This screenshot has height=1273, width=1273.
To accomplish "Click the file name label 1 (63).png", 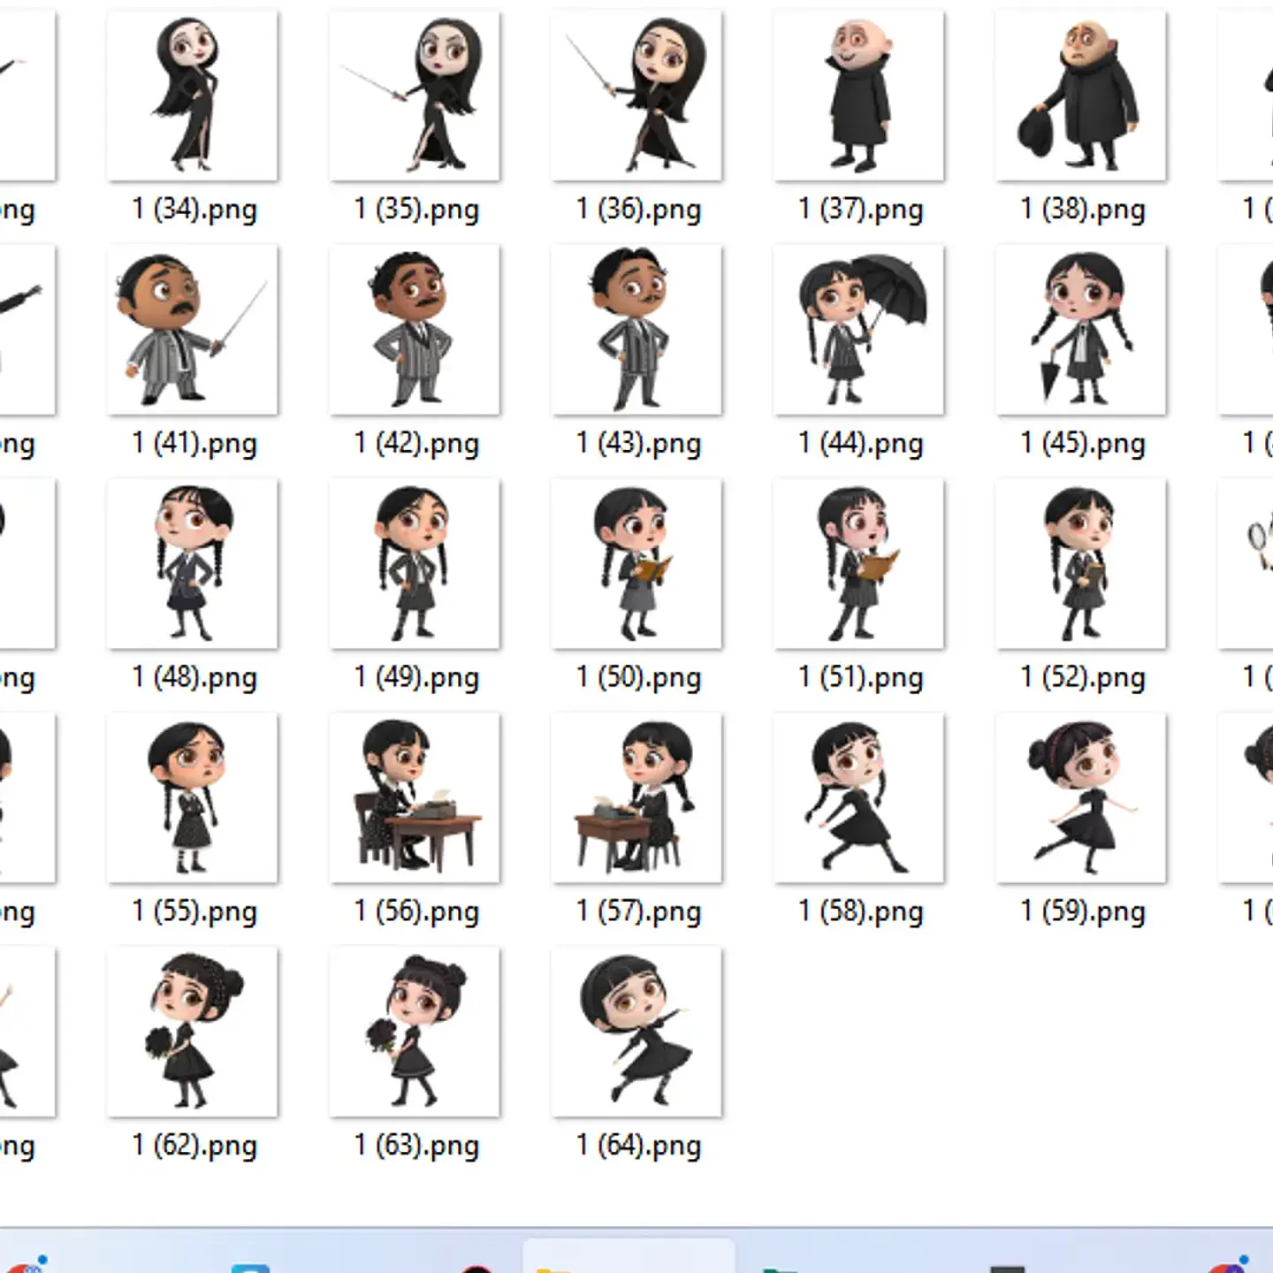I will (x=416, y=1146).
